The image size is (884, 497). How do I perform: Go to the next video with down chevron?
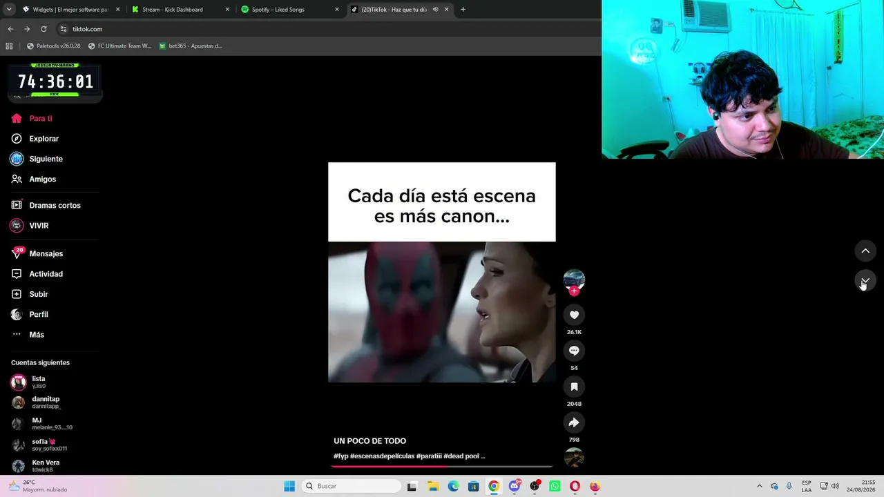865,280
